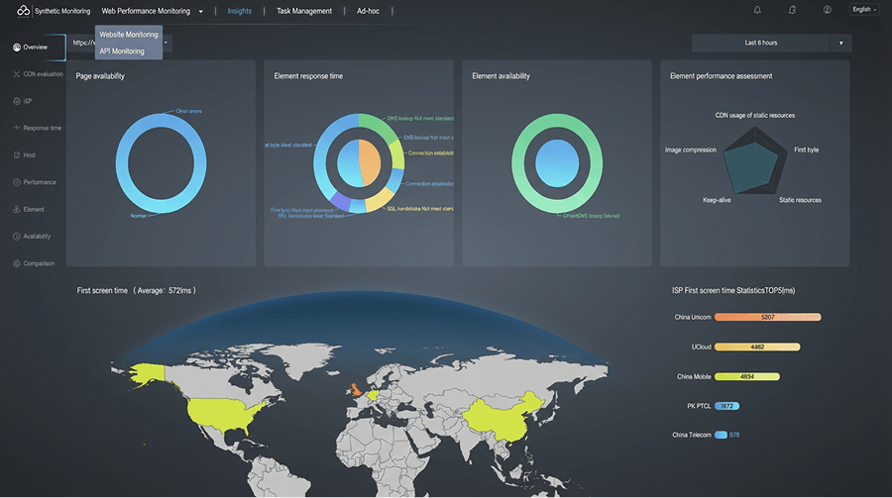Open the notifications bell icon

[757, 10]
